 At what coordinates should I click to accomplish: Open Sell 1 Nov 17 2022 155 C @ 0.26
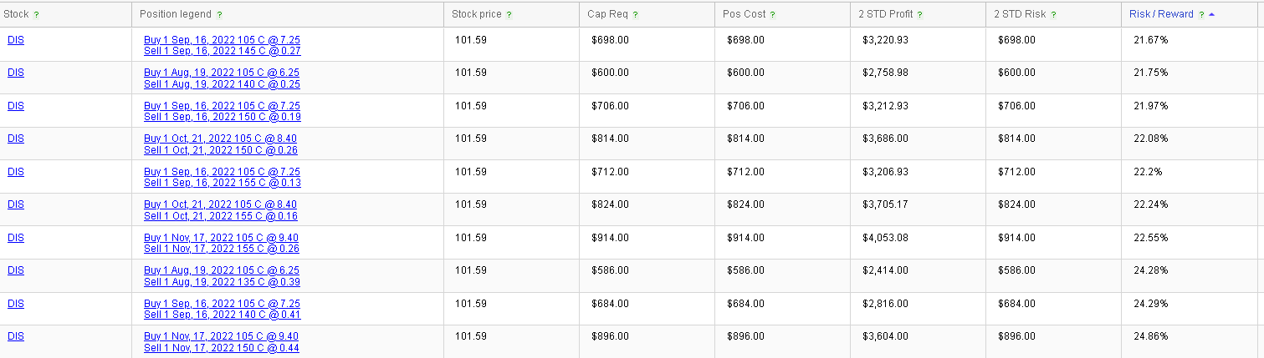(222, 249)
